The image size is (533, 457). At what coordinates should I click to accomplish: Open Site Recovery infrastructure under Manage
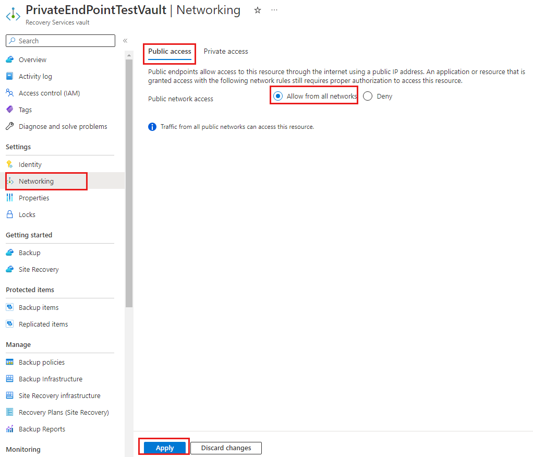pyautogui.click(x=59, y=395)
